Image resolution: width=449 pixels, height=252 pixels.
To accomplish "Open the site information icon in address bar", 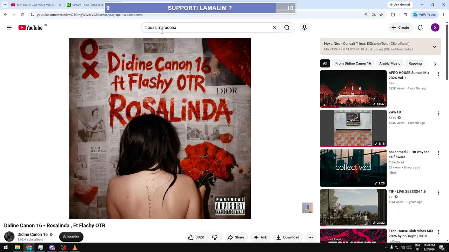I will pos(32,15).
